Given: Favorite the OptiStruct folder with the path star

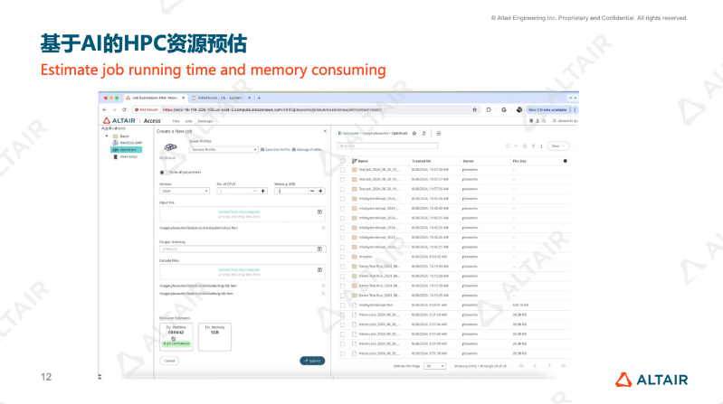Looking at the screenshot, I should 414,133.
